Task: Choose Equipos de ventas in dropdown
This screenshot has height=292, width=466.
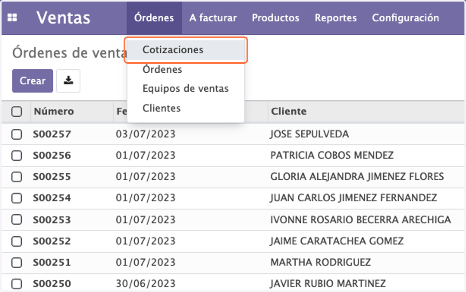Action: pos(186,89)
